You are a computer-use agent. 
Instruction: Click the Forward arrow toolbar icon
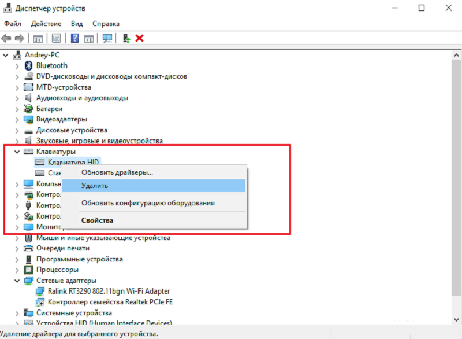coord(20,38)
